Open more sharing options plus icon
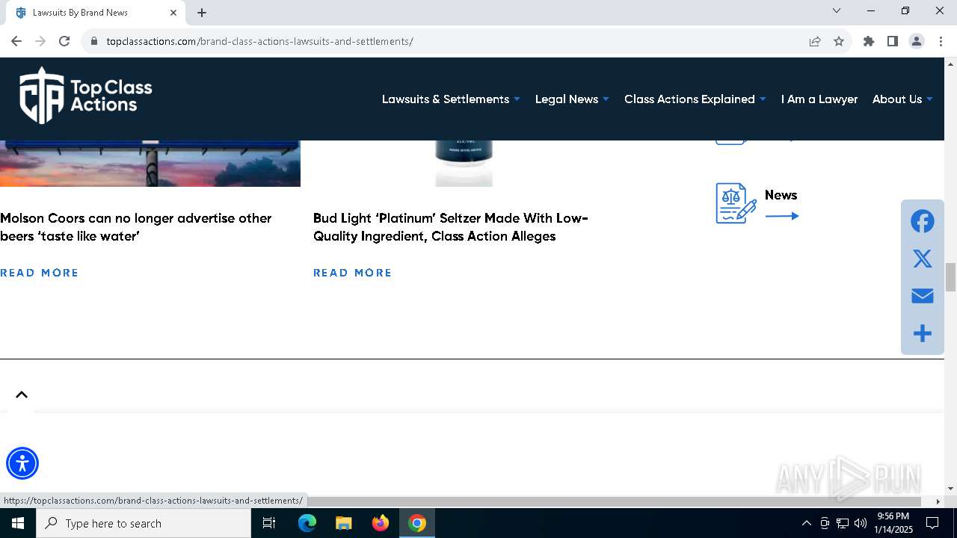 click(923, 333)
